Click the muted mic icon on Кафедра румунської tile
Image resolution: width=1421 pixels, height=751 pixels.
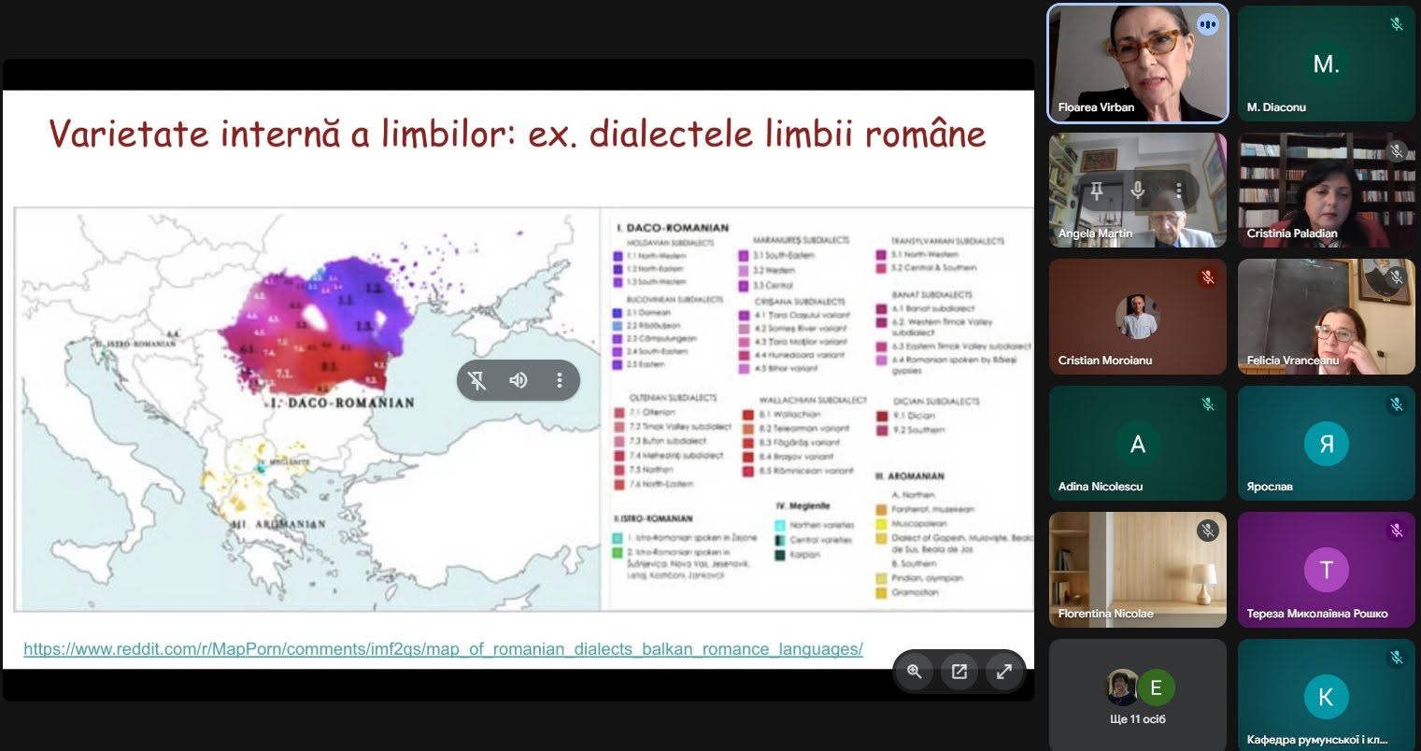[x=1397, y=657]
